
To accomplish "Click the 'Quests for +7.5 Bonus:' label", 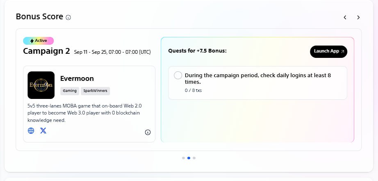I will coord(198,51).
